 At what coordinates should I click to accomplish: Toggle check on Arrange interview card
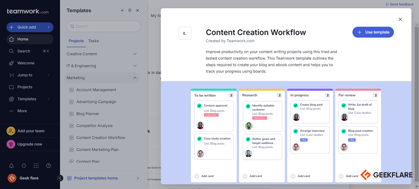coord(295,131)
